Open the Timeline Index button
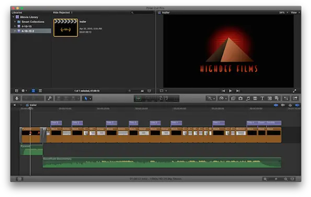The image size is (311, 197). coord(19,179)
